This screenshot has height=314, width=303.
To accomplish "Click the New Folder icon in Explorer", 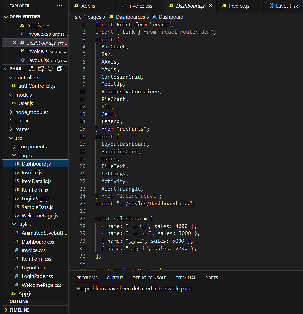I will [41, 69].
